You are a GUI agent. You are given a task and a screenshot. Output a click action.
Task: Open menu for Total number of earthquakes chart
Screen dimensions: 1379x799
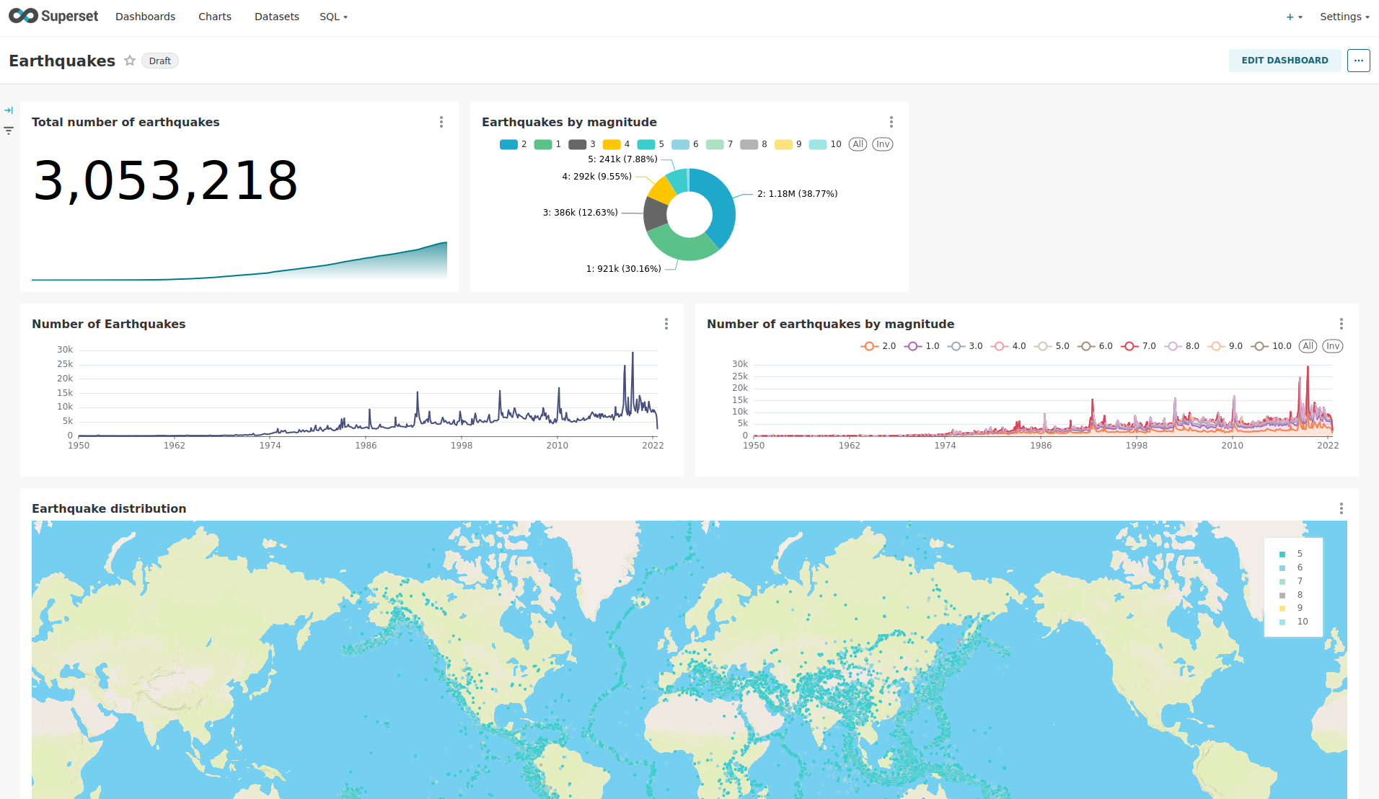pos(441,122)
